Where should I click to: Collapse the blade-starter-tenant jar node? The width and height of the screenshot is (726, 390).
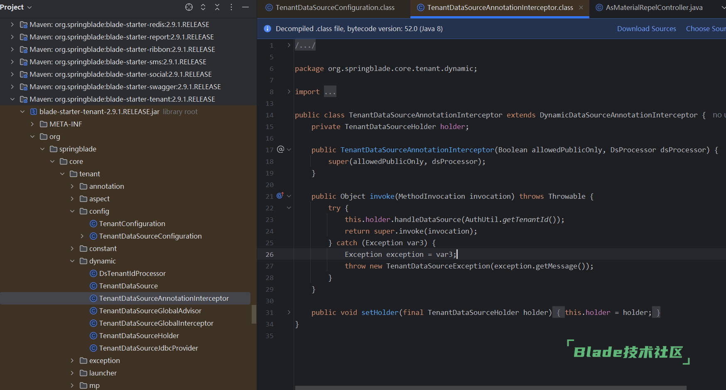(x=22, y=112)
